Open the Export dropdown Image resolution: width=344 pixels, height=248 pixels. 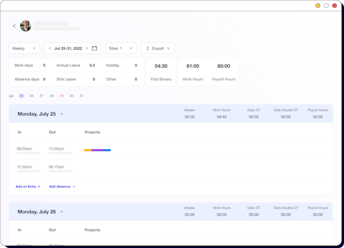pyautogui.click(x=158, y=48)
